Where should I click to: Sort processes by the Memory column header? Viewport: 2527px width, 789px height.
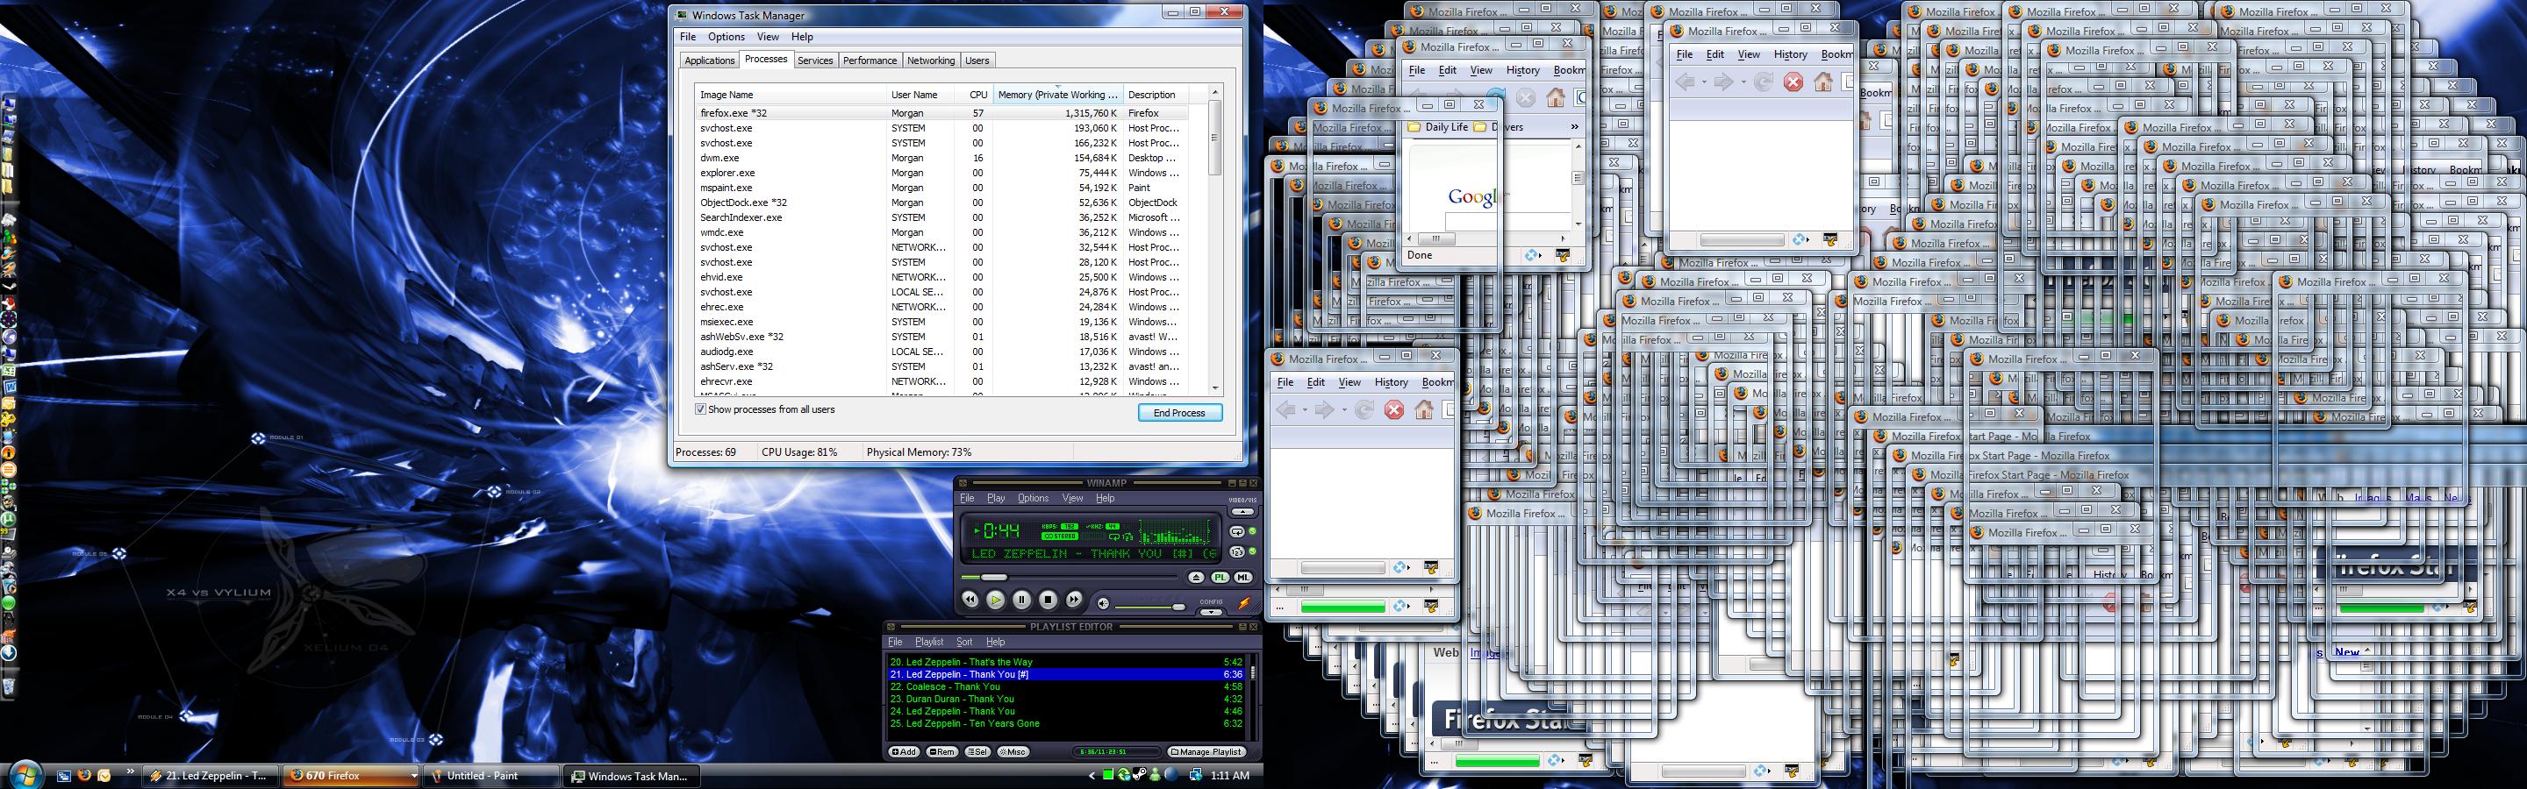tap(1058, 94)
